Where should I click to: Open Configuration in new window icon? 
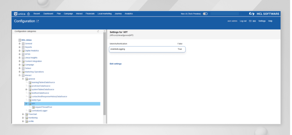37,21
